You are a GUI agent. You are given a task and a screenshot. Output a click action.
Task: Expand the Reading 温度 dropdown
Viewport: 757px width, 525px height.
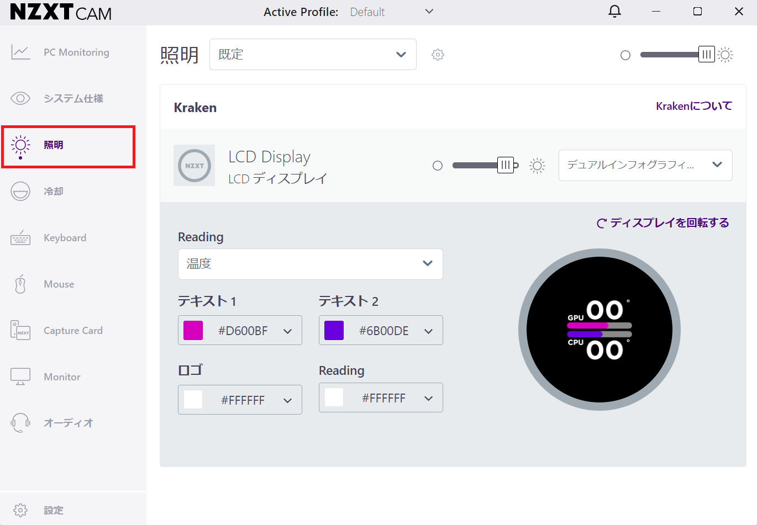pyautogui.click(x=310, y=264)
